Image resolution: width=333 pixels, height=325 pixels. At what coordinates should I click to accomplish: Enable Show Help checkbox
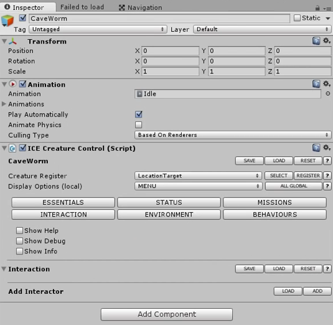pos(19,230)
